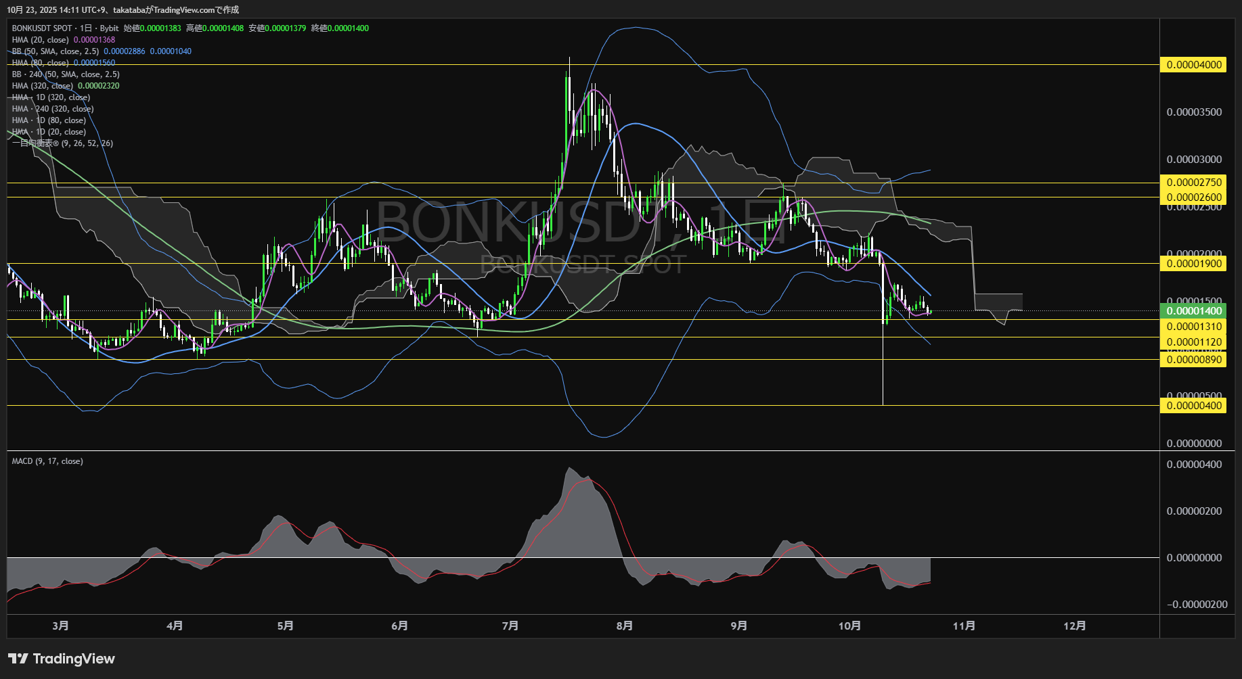The height and width of the screenshot is (679, 1242).
Task: Select the 0.00000400 price level tag
Action: coord(1194,406)
